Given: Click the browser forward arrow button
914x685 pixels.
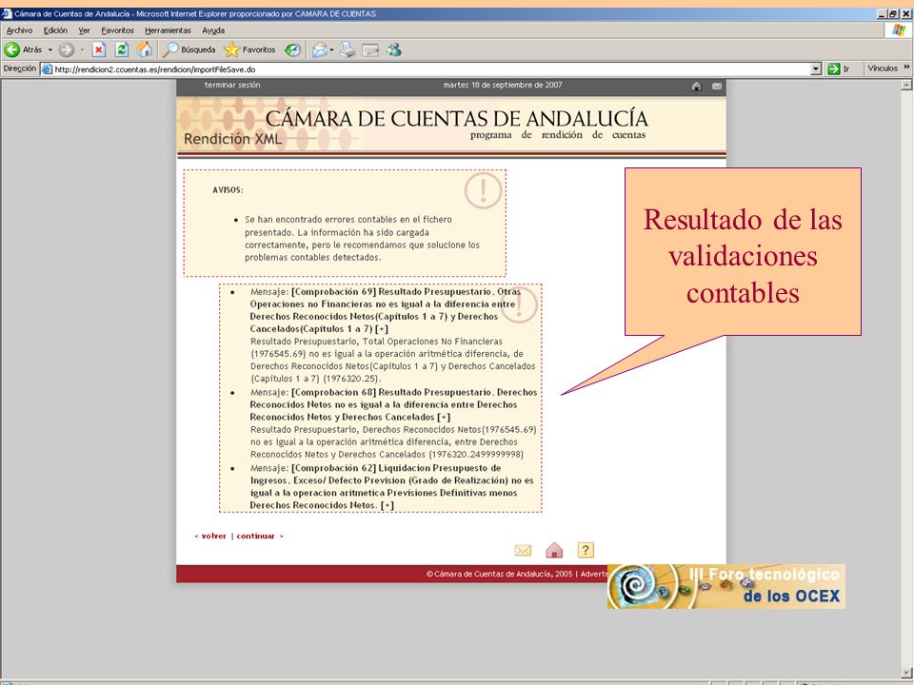Looking at the screenshot, I should pyautogui.click(x=67, y=50).
